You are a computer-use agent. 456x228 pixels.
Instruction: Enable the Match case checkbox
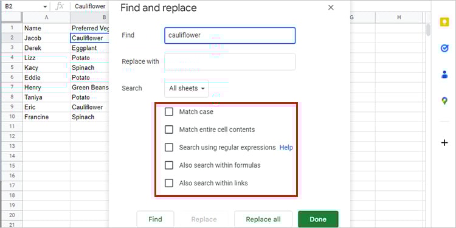coord(169,112)
